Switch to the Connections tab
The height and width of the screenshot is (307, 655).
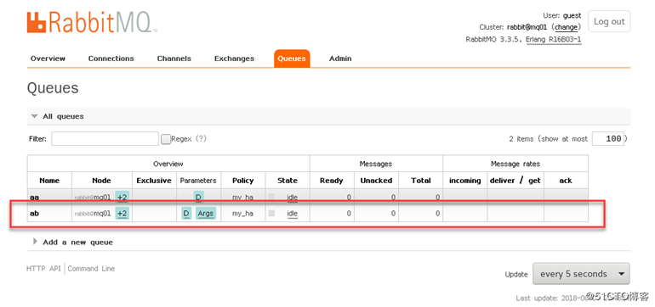[111, 59]
